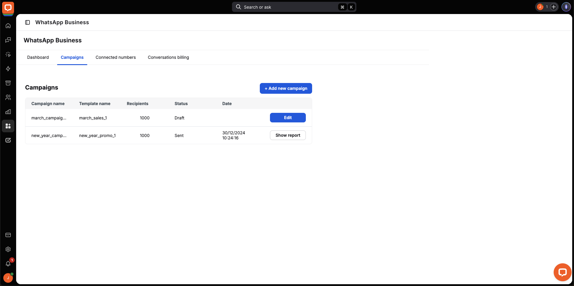Screen dimensions: 574x286
Task: Open the Archives box icon in the sidebar
Action: tap(8, 83)
